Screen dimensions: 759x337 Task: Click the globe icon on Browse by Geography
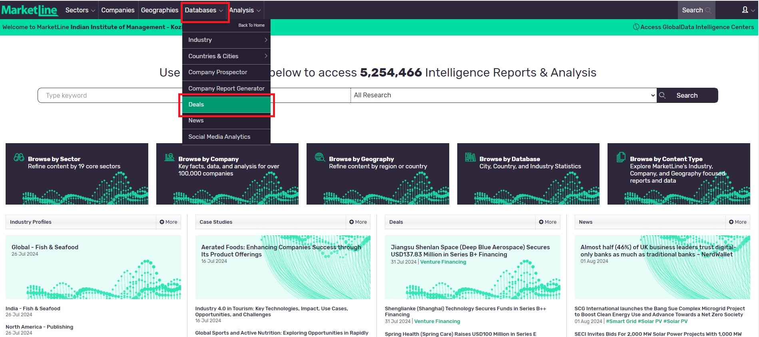[320, 157]
